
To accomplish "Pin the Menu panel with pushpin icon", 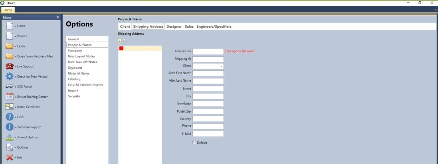I will pos(58,17).
